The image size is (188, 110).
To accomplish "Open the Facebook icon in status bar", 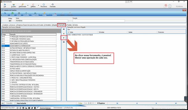I will click(35, 108).
